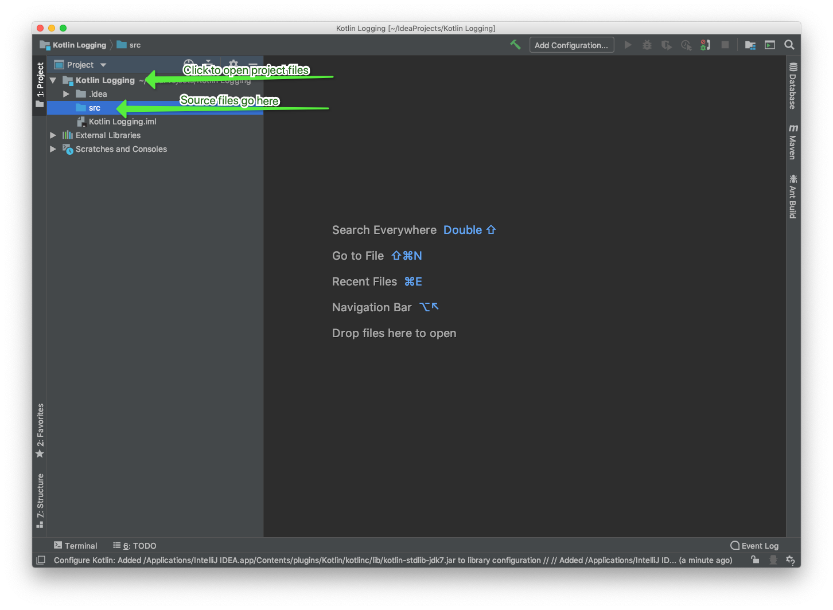Open Project Structure from the toolbar
The height and width of the screenshot is (610, 833).
coord(750,45)
